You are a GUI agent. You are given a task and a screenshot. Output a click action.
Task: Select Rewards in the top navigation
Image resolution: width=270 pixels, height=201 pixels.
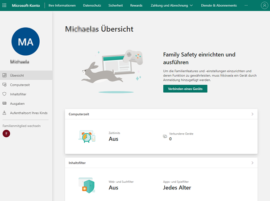click(136, 5)
